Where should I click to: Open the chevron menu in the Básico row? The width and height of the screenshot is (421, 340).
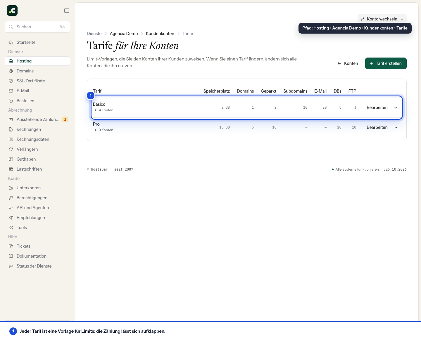(x=396, y=107)
